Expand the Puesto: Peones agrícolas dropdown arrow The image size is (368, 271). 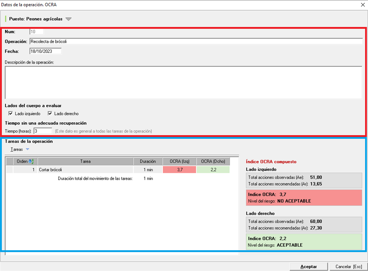coord(69,19)
